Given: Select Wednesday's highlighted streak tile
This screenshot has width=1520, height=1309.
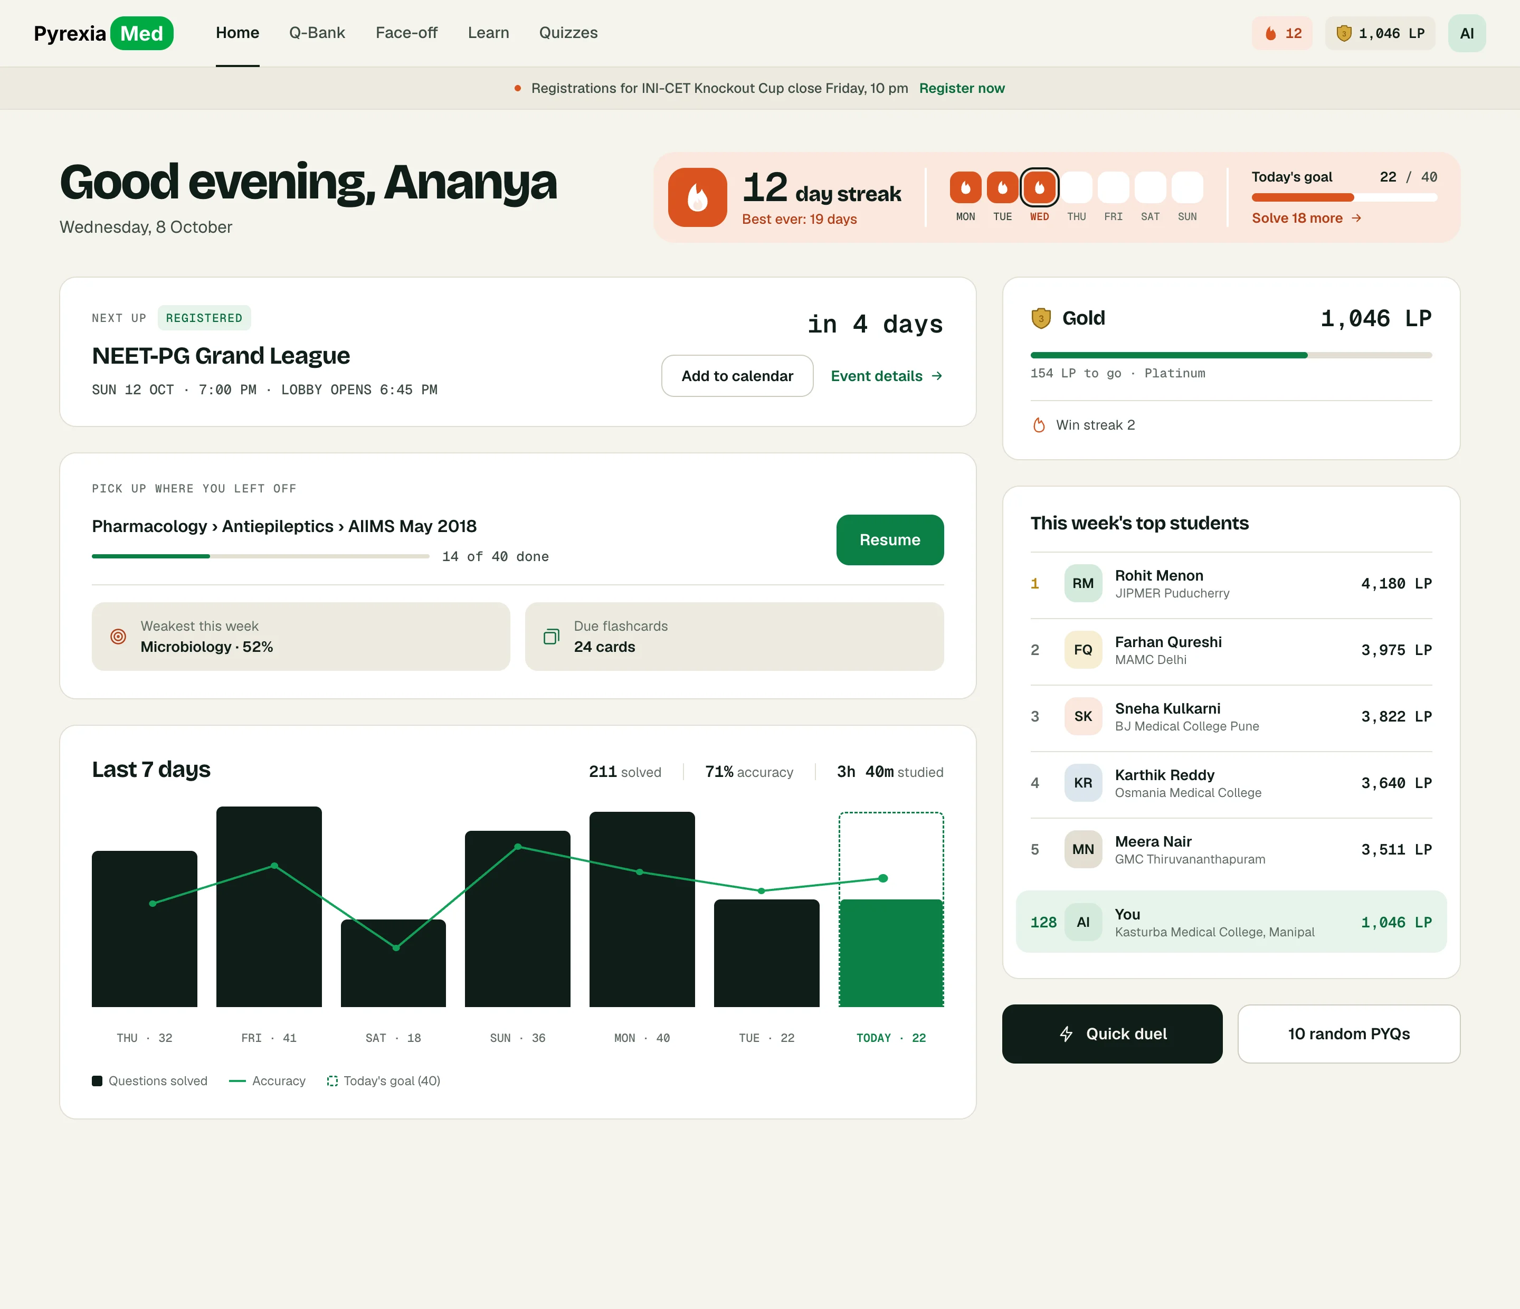Looking at the screenshot, I should [x=1040, y=187].
